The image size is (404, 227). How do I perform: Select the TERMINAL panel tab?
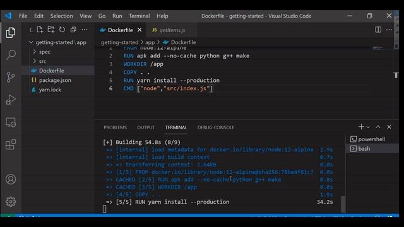tap(176, 127)
